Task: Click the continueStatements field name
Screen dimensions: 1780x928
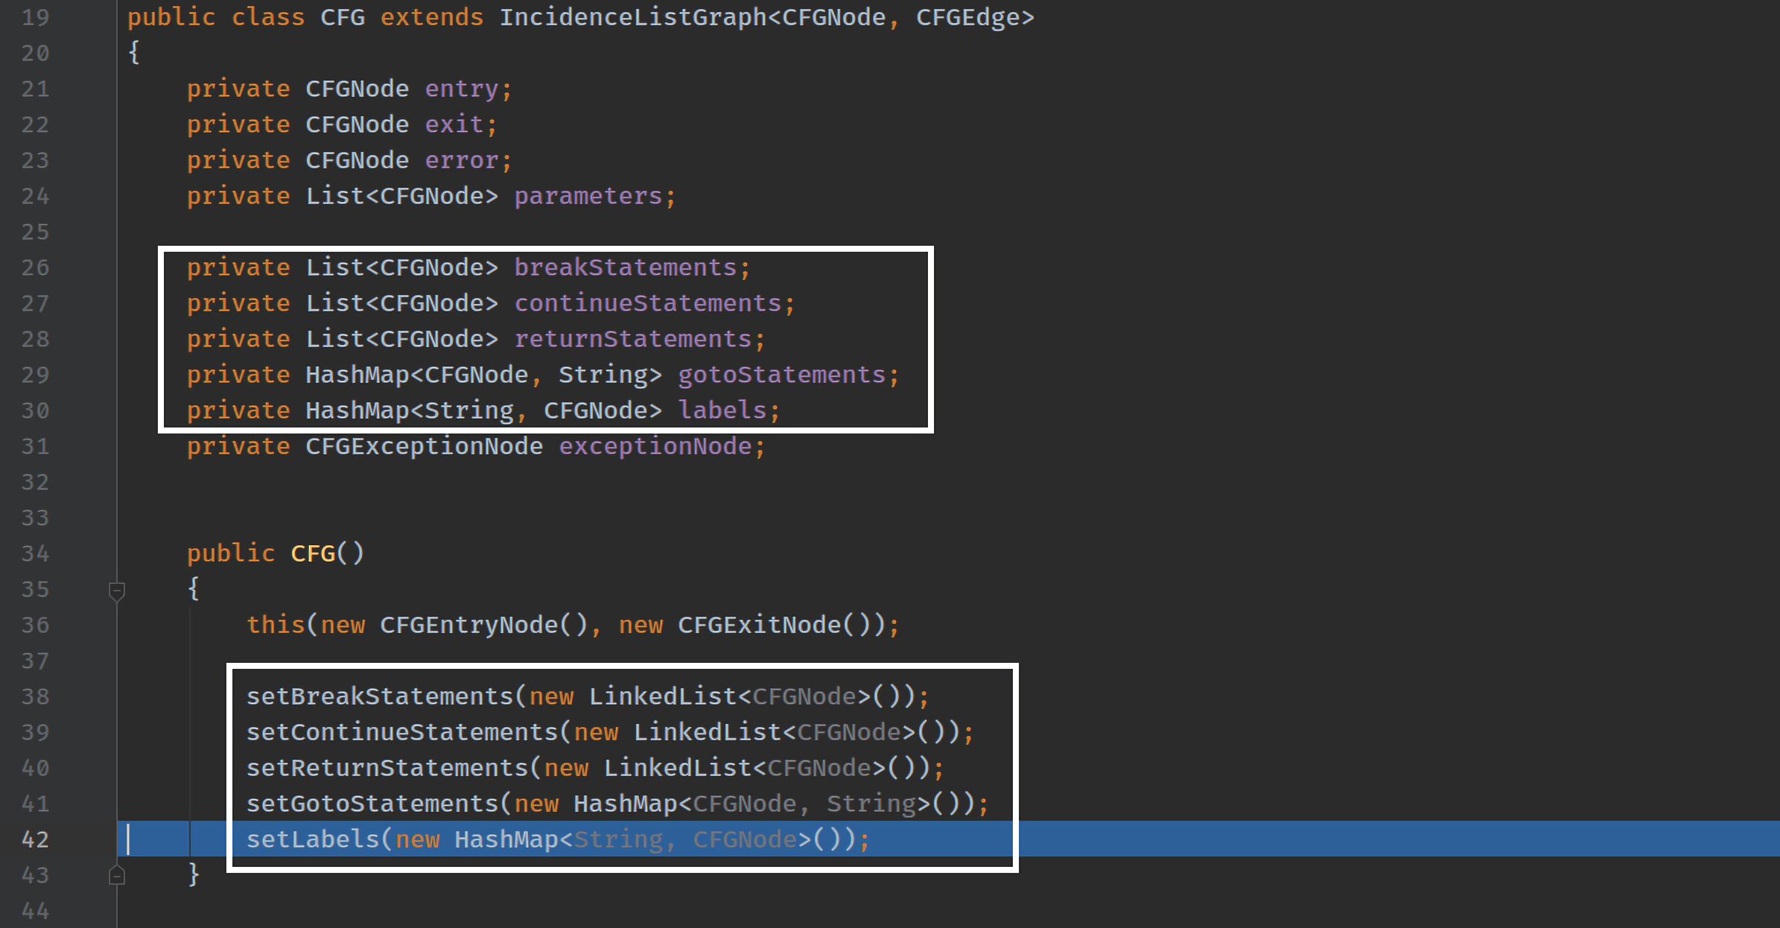Action: click(x=648, y=303)
